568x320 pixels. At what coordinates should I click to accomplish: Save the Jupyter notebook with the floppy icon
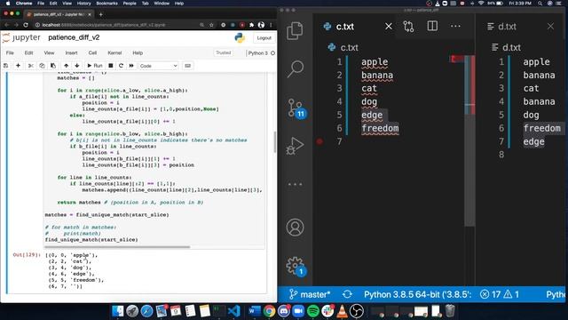tap(6, 66)
